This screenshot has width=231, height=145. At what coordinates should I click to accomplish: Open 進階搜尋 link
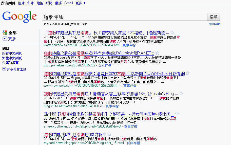214,24
